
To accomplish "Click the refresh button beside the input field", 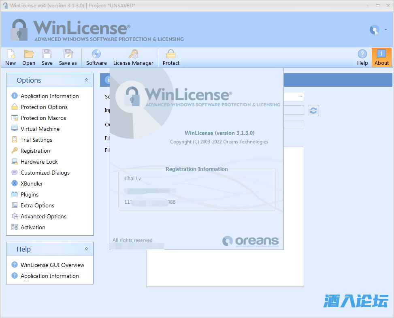I will (x=313, y=111).
